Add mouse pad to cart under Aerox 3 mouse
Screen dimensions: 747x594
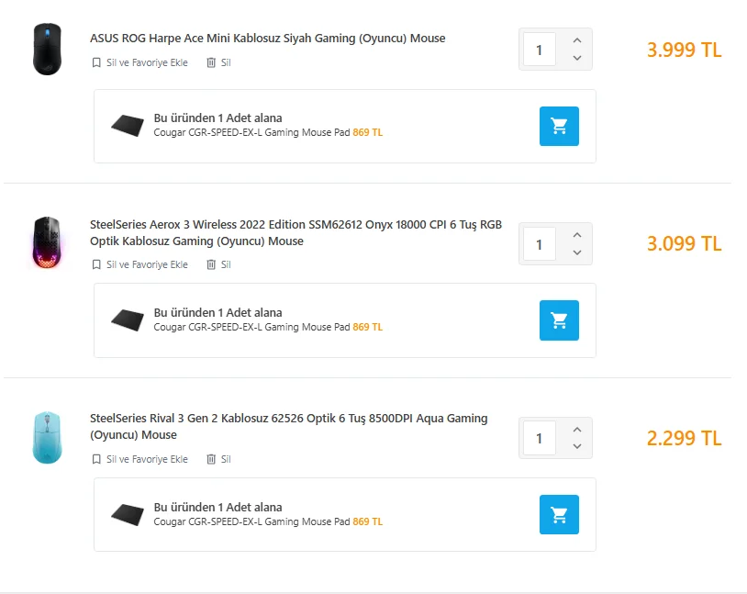coord(559,320)
